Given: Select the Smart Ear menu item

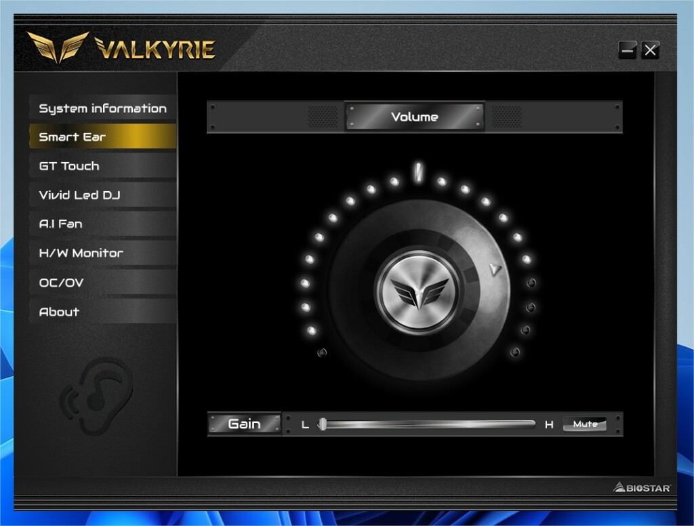Looking at the screenshot, I should pos(103,136).
